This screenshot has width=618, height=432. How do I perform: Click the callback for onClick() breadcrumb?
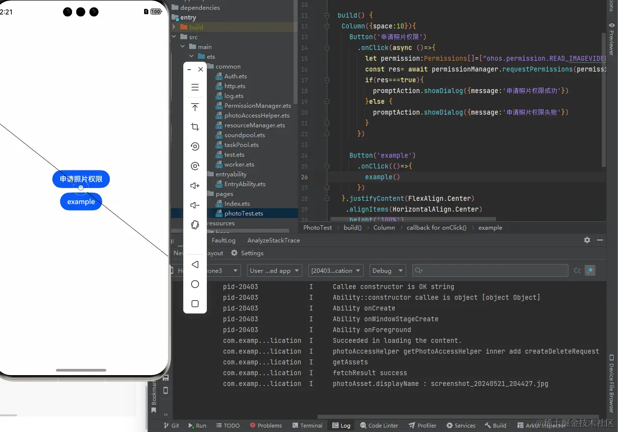(437, 227)
